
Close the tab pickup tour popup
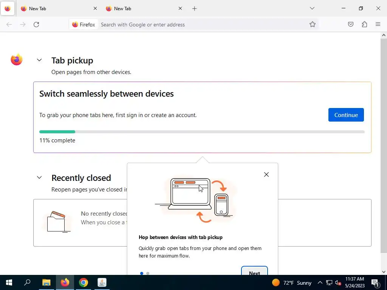[x=266, y=174]
